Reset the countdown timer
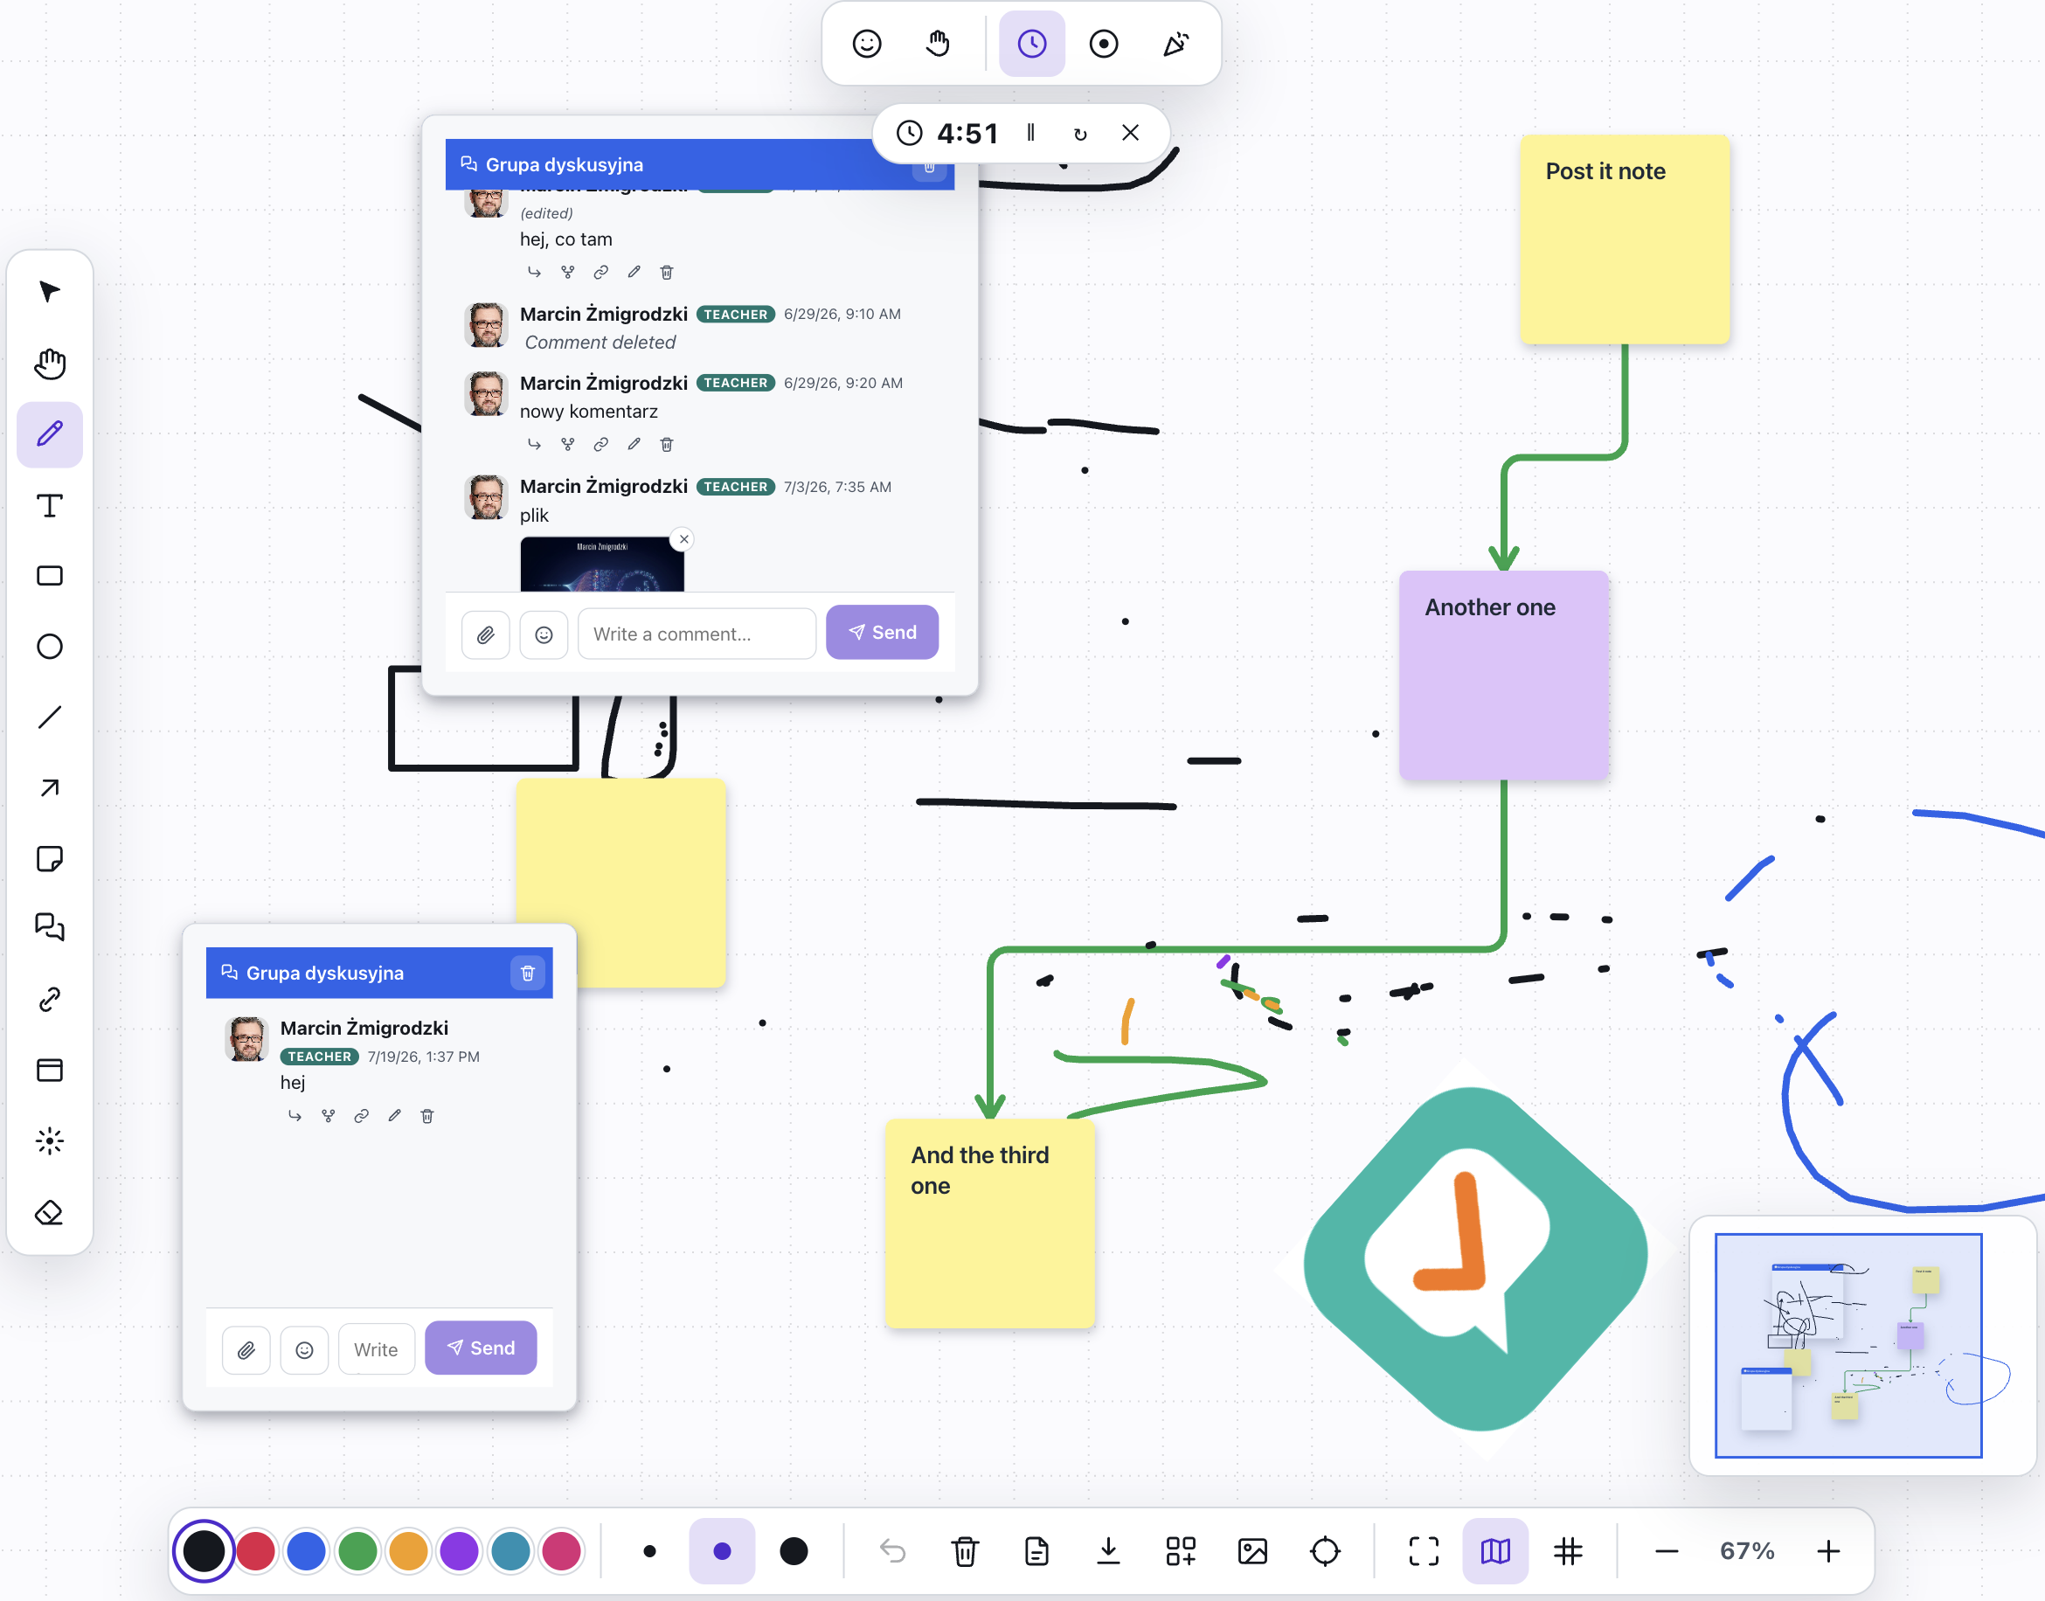2045x1601 pixels. pos(1080,133)
